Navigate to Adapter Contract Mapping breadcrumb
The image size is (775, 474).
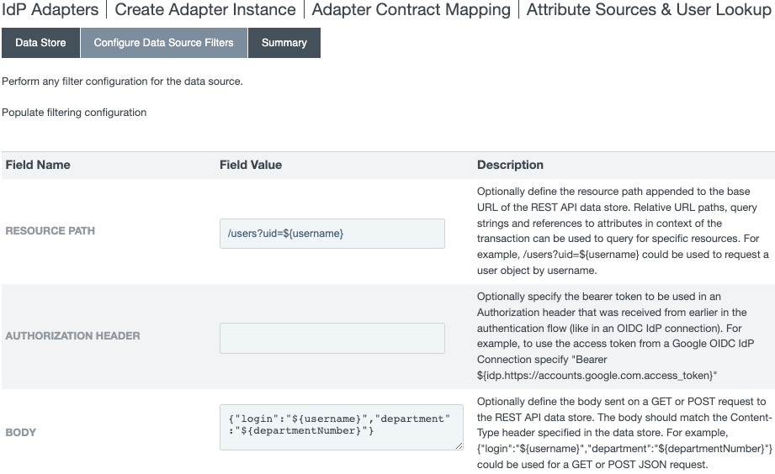pyautogui.click(x=411, y=10)
